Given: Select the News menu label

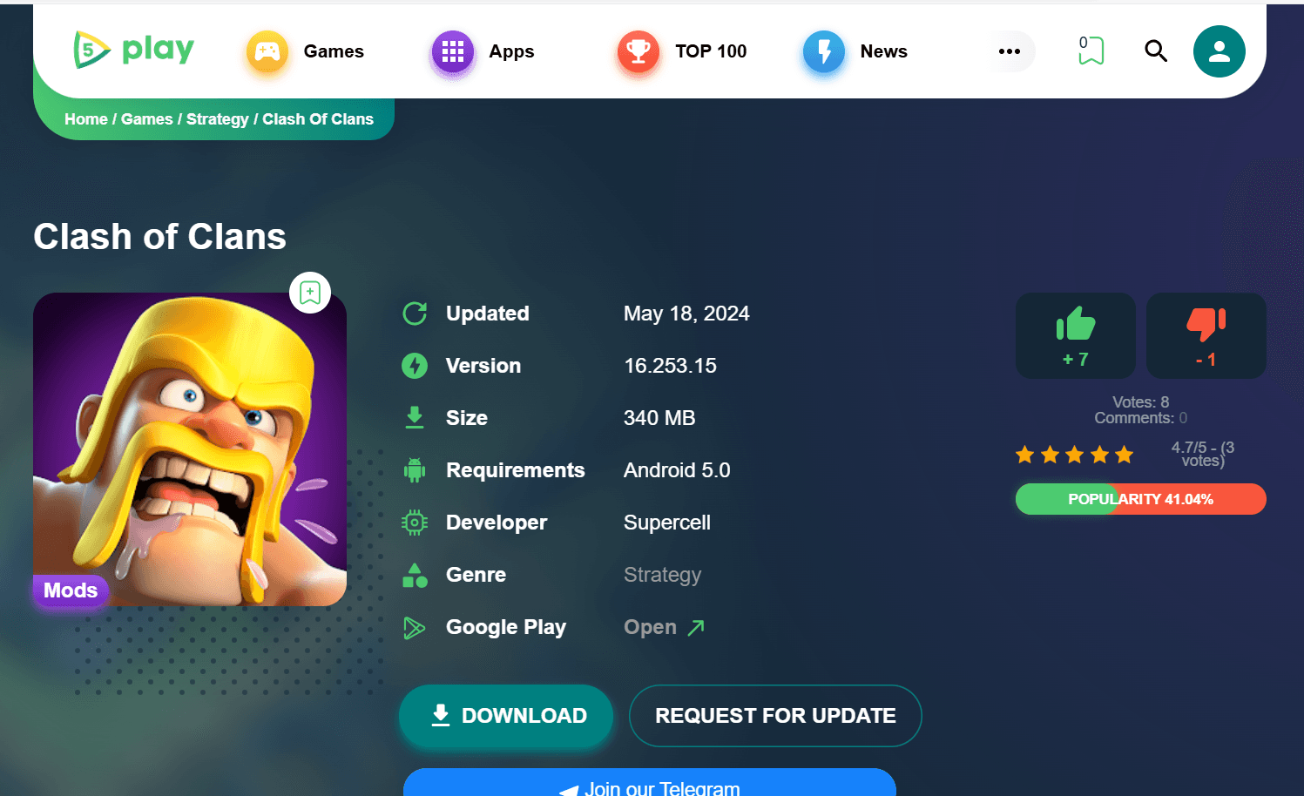Looking at the screenshot, I should [883, 51].
